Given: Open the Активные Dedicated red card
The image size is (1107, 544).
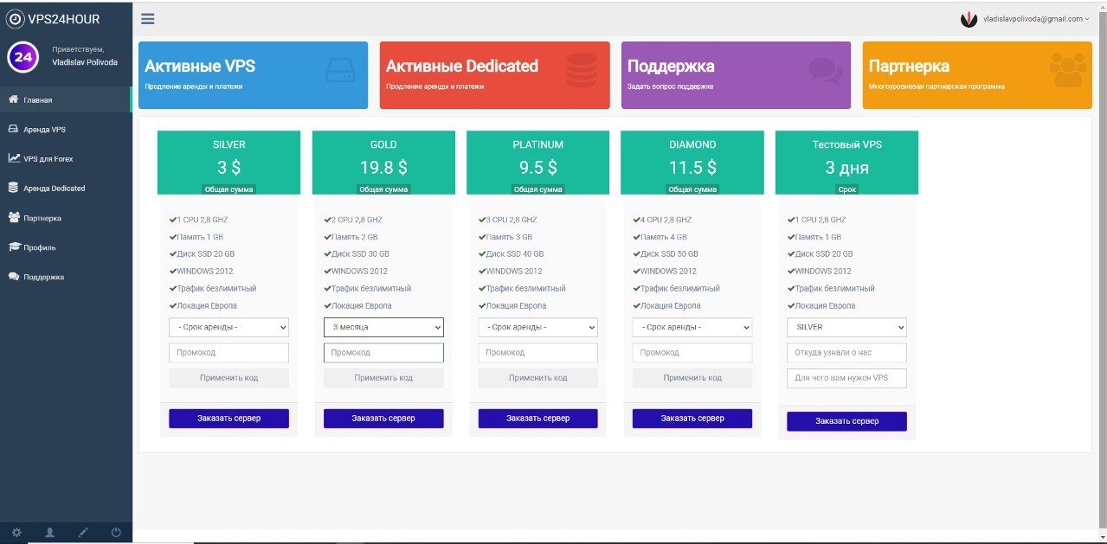Looking at the screenshot, I should [x=494, y=75].
